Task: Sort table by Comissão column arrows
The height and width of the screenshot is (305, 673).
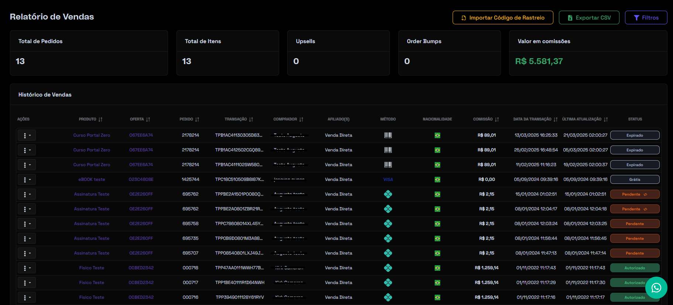Action: point(497,119)
